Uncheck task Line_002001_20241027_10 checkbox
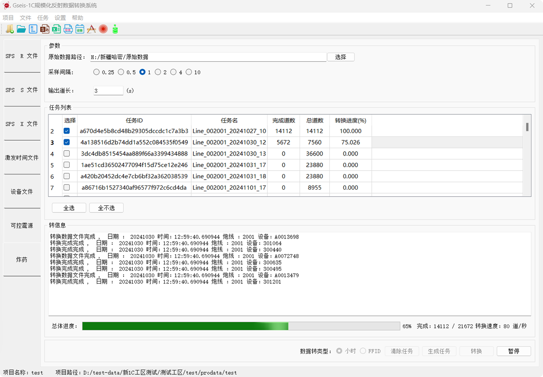Screen dimensions: 543x377 67,131
